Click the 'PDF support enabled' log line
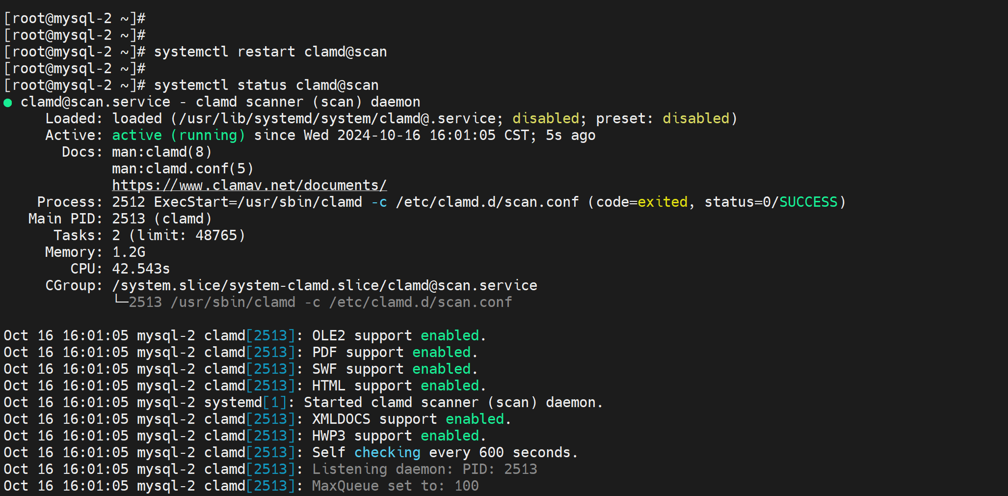 coord(395,352)
